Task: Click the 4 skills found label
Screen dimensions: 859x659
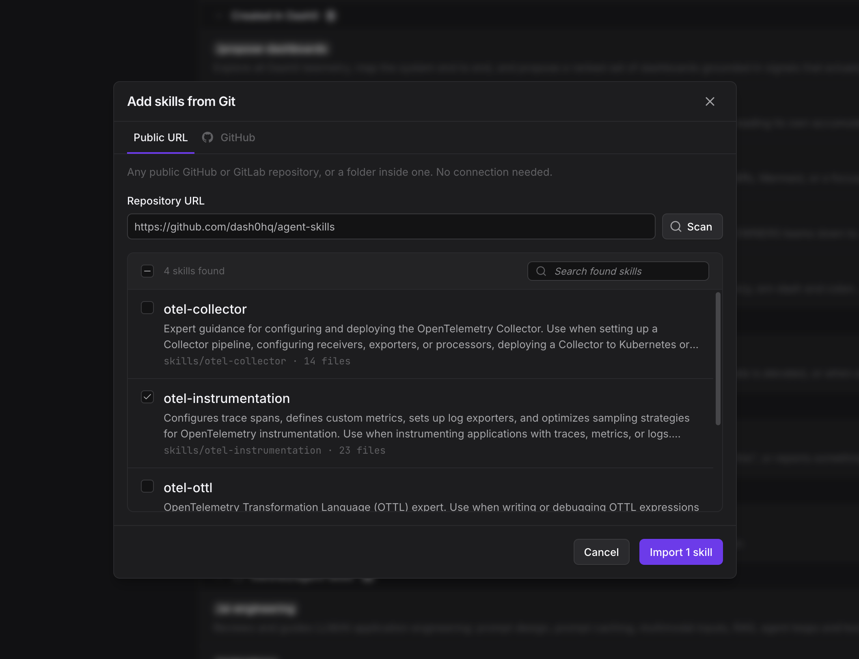Action: pyautogui.click(x=194, y=271)
